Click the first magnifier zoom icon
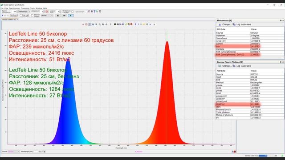Image resolution: width=285 pixels, height=160 pixels. click(93, 24)
